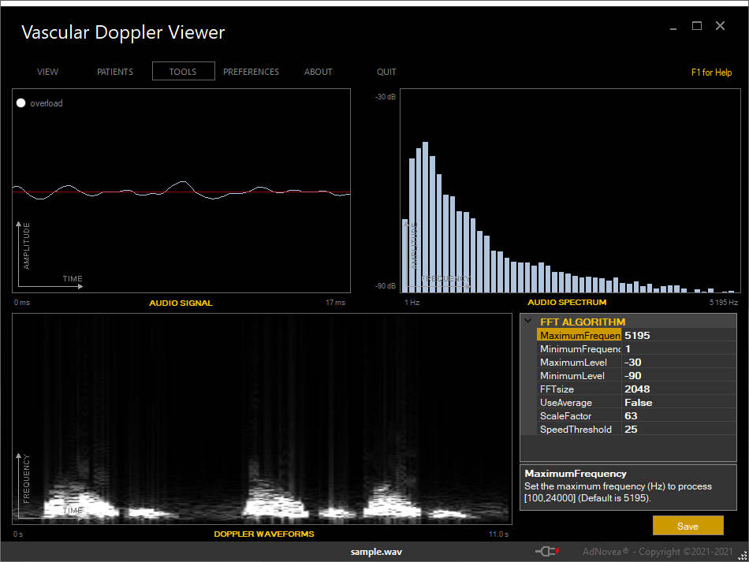
Task: Open the ABOUT menu
Action: pyautogui.click(x=319, y=72)
